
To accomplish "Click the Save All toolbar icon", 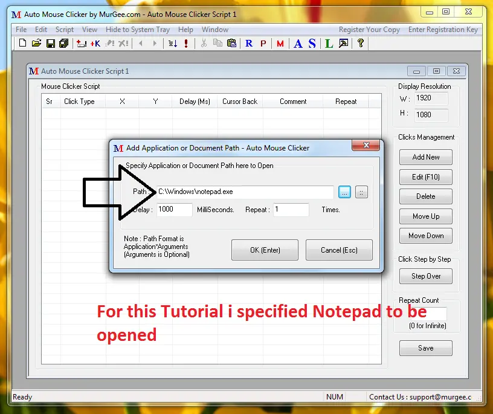I will tap(64, 44).
